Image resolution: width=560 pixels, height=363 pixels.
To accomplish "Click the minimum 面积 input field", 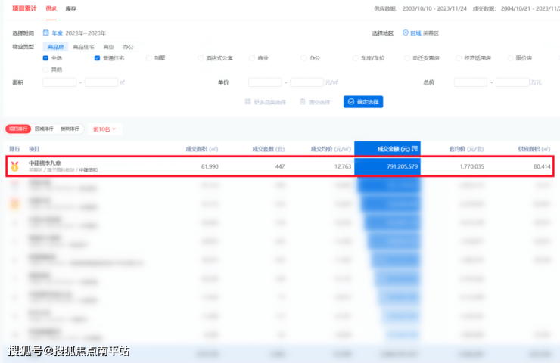I will pyautogui.click(x=59, y=82).
